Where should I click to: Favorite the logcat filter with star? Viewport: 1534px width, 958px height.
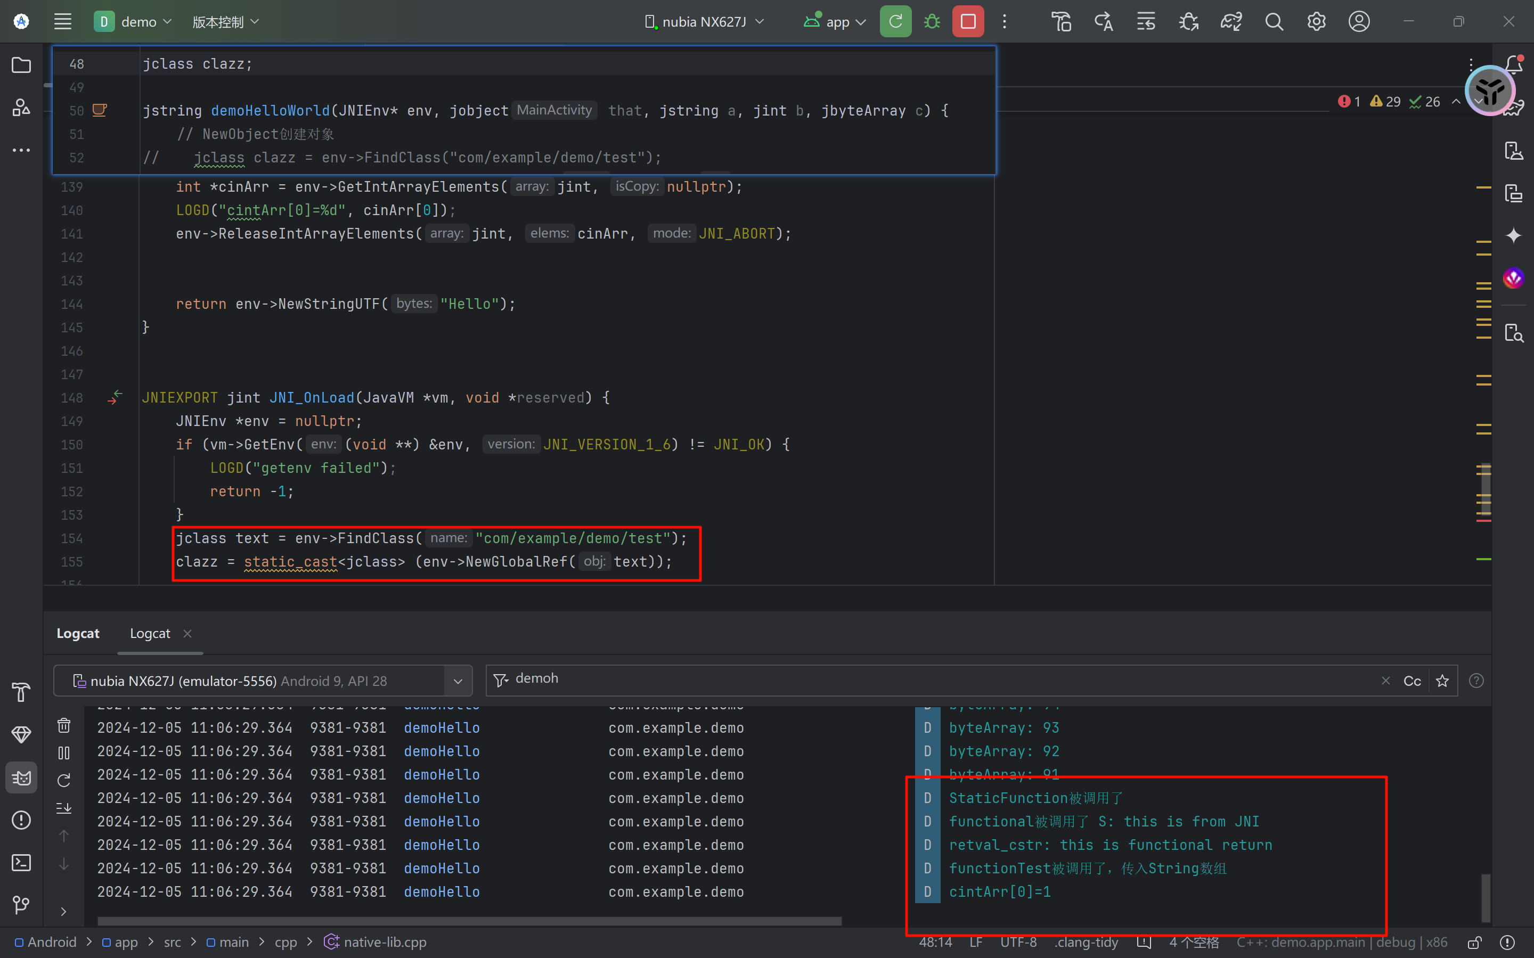1442,681
